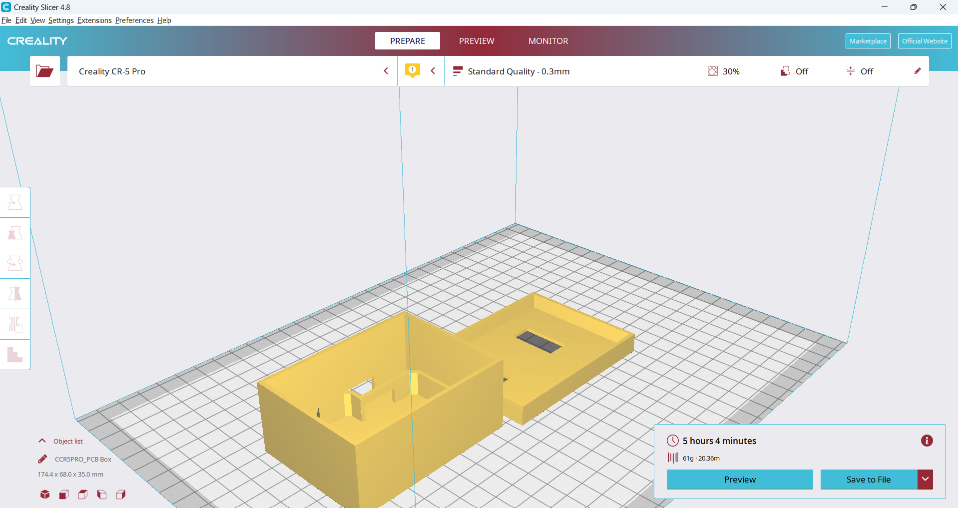Screen dimensions: 958x508
Task: Open Standard Quality - 0.3mm settings panel
Action: point(686,71)
